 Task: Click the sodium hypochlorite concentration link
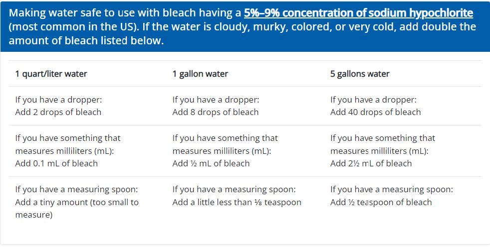click(358, 12)
